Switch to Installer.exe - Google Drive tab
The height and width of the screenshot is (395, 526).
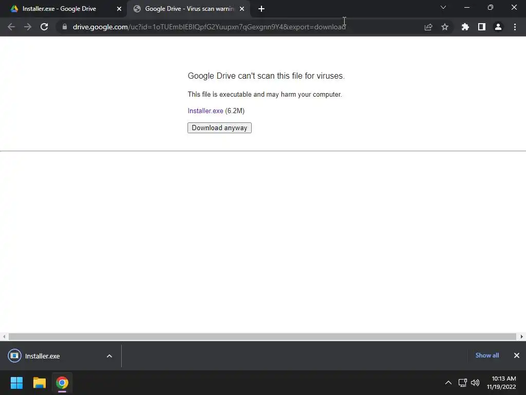click(63, 9)
